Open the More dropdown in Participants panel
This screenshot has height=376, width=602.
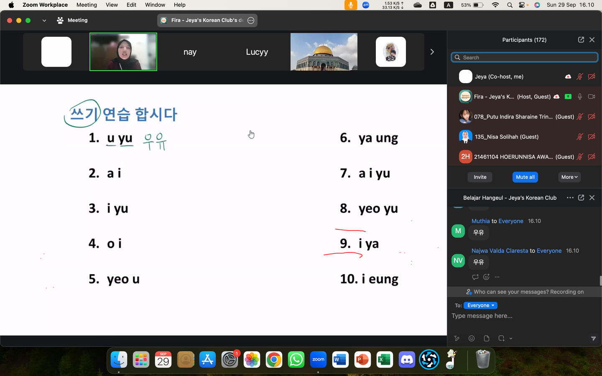tap(569, 177)
